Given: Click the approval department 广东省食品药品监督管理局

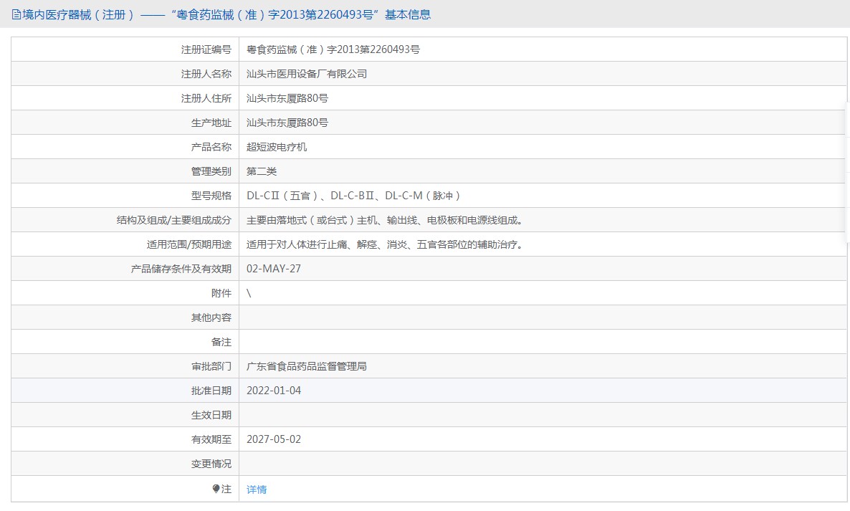Looking at the screenshot, I should (x=306, y=366).
